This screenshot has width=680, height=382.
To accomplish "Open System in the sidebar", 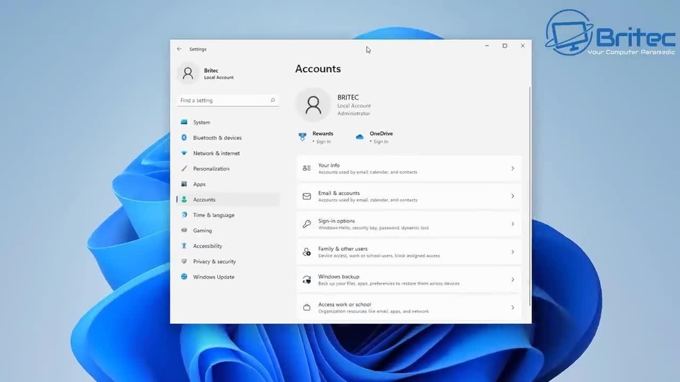I will tap(201, 122).
